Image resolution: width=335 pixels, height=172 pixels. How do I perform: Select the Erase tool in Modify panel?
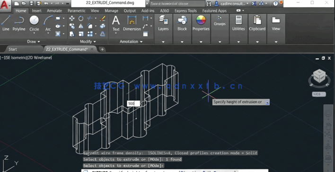pyautogui.click(x=103, y=18)
